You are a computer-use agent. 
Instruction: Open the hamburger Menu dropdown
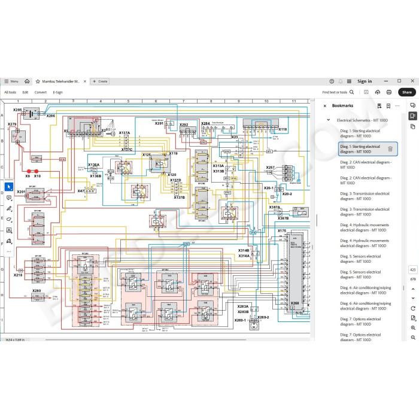(11, 81)
